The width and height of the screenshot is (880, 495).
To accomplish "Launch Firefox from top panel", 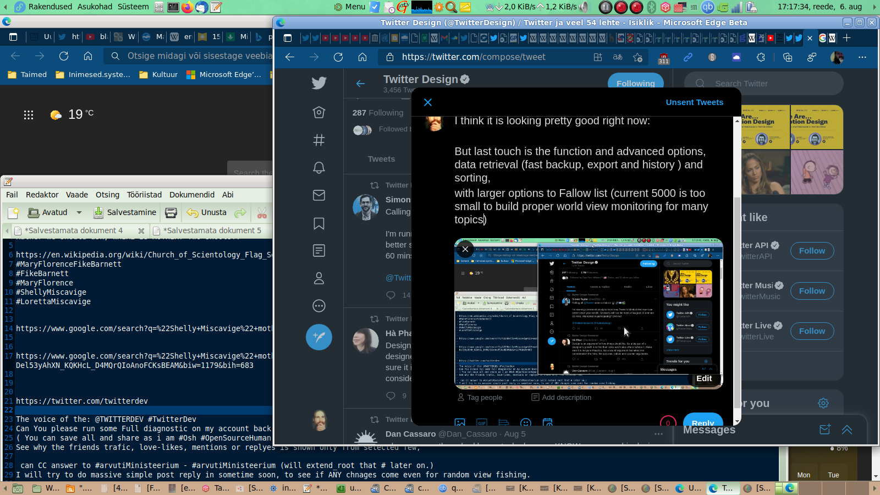I will (187, 7).
